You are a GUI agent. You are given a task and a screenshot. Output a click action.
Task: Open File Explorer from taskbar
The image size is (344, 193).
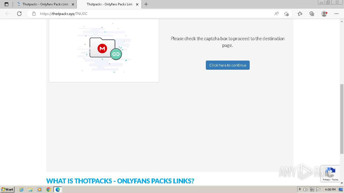[x=30, y=190]
